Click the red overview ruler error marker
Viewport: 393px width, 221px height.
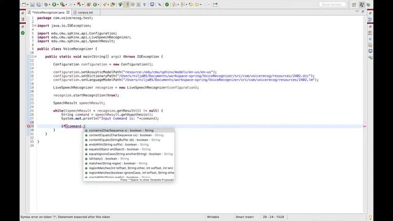point(365,126)
